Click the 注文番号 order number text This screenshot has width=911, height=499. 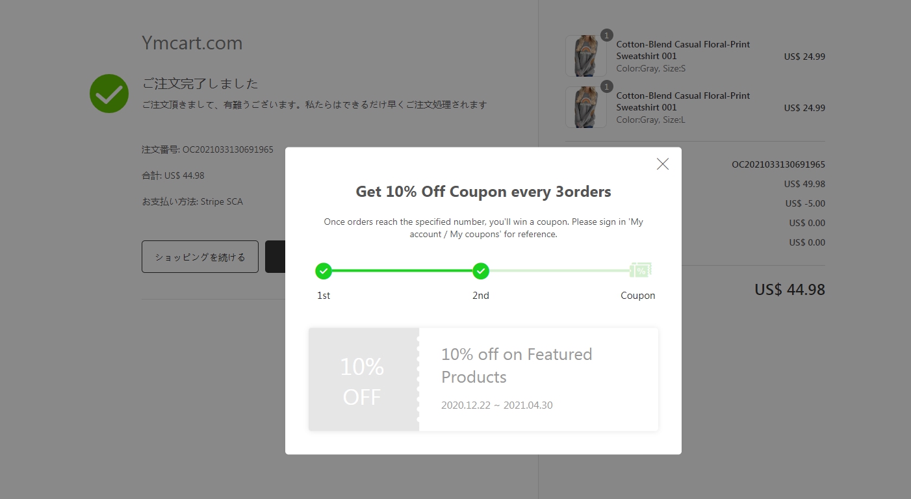[x=207, y=149]
